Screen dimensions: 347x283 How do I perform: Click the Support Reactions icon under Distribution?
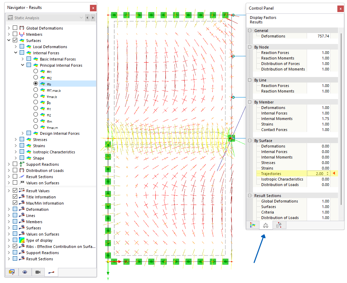pos(22,164)
